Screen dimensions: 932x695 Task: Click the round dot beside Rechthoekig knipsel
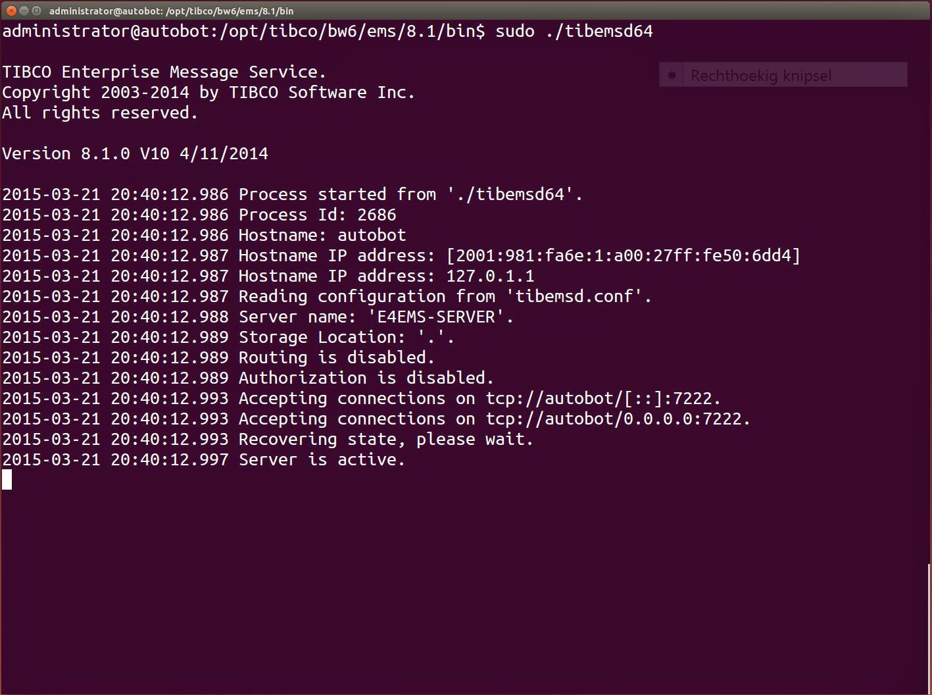672,75
